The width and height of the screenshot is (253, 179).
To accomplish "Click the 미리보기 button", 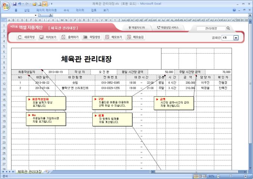I will 48,37.
